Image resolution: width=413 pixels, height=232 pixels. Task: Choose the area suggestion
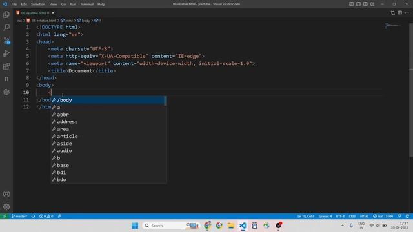click(108, 129)
